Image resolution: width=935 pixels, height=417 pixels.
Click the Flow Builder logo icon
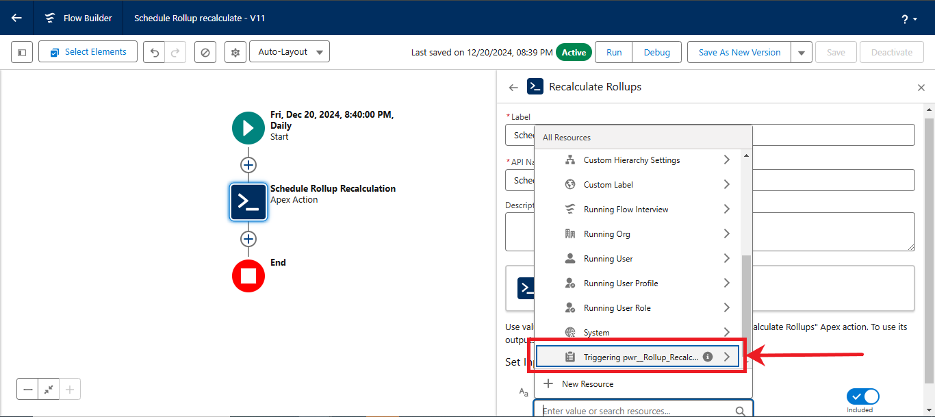pos(50,18)
